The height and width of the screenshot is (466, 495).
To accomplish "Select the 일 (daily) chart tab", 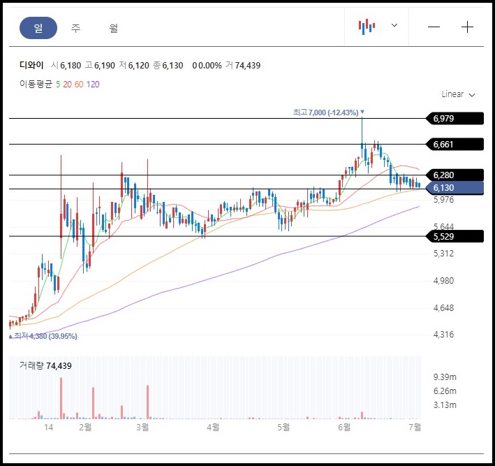I will click(38, 28).
